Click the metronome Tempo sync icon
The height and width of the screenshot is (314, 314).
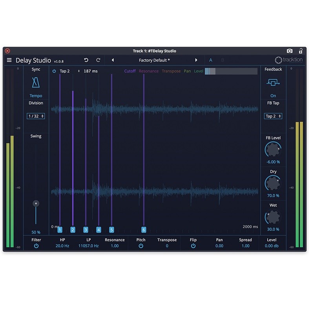36,82
